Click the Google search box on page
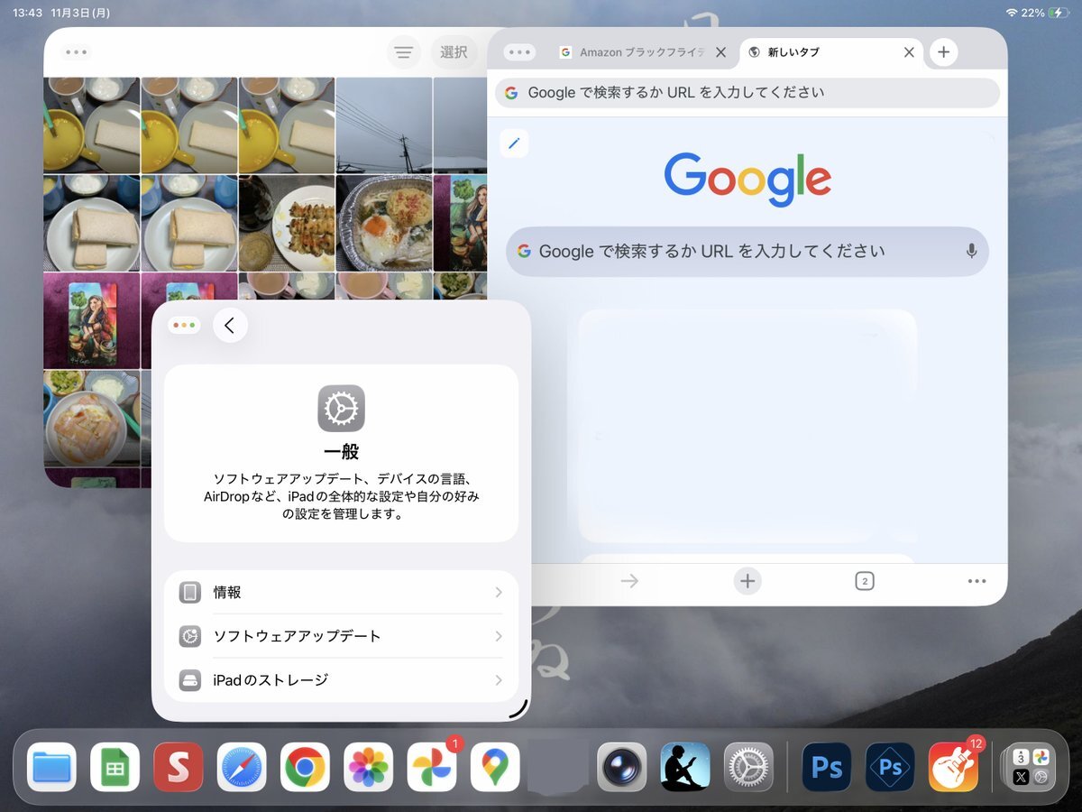 click(747, 252)
